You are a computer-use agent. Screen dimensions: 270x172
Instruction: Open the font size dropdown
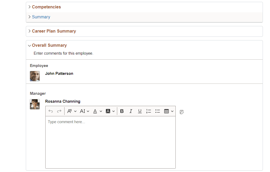click(84, 111)
